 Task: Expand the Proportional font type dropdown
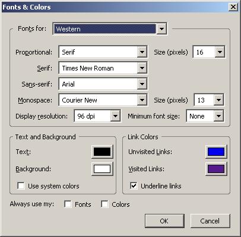[x=103, y=52]
